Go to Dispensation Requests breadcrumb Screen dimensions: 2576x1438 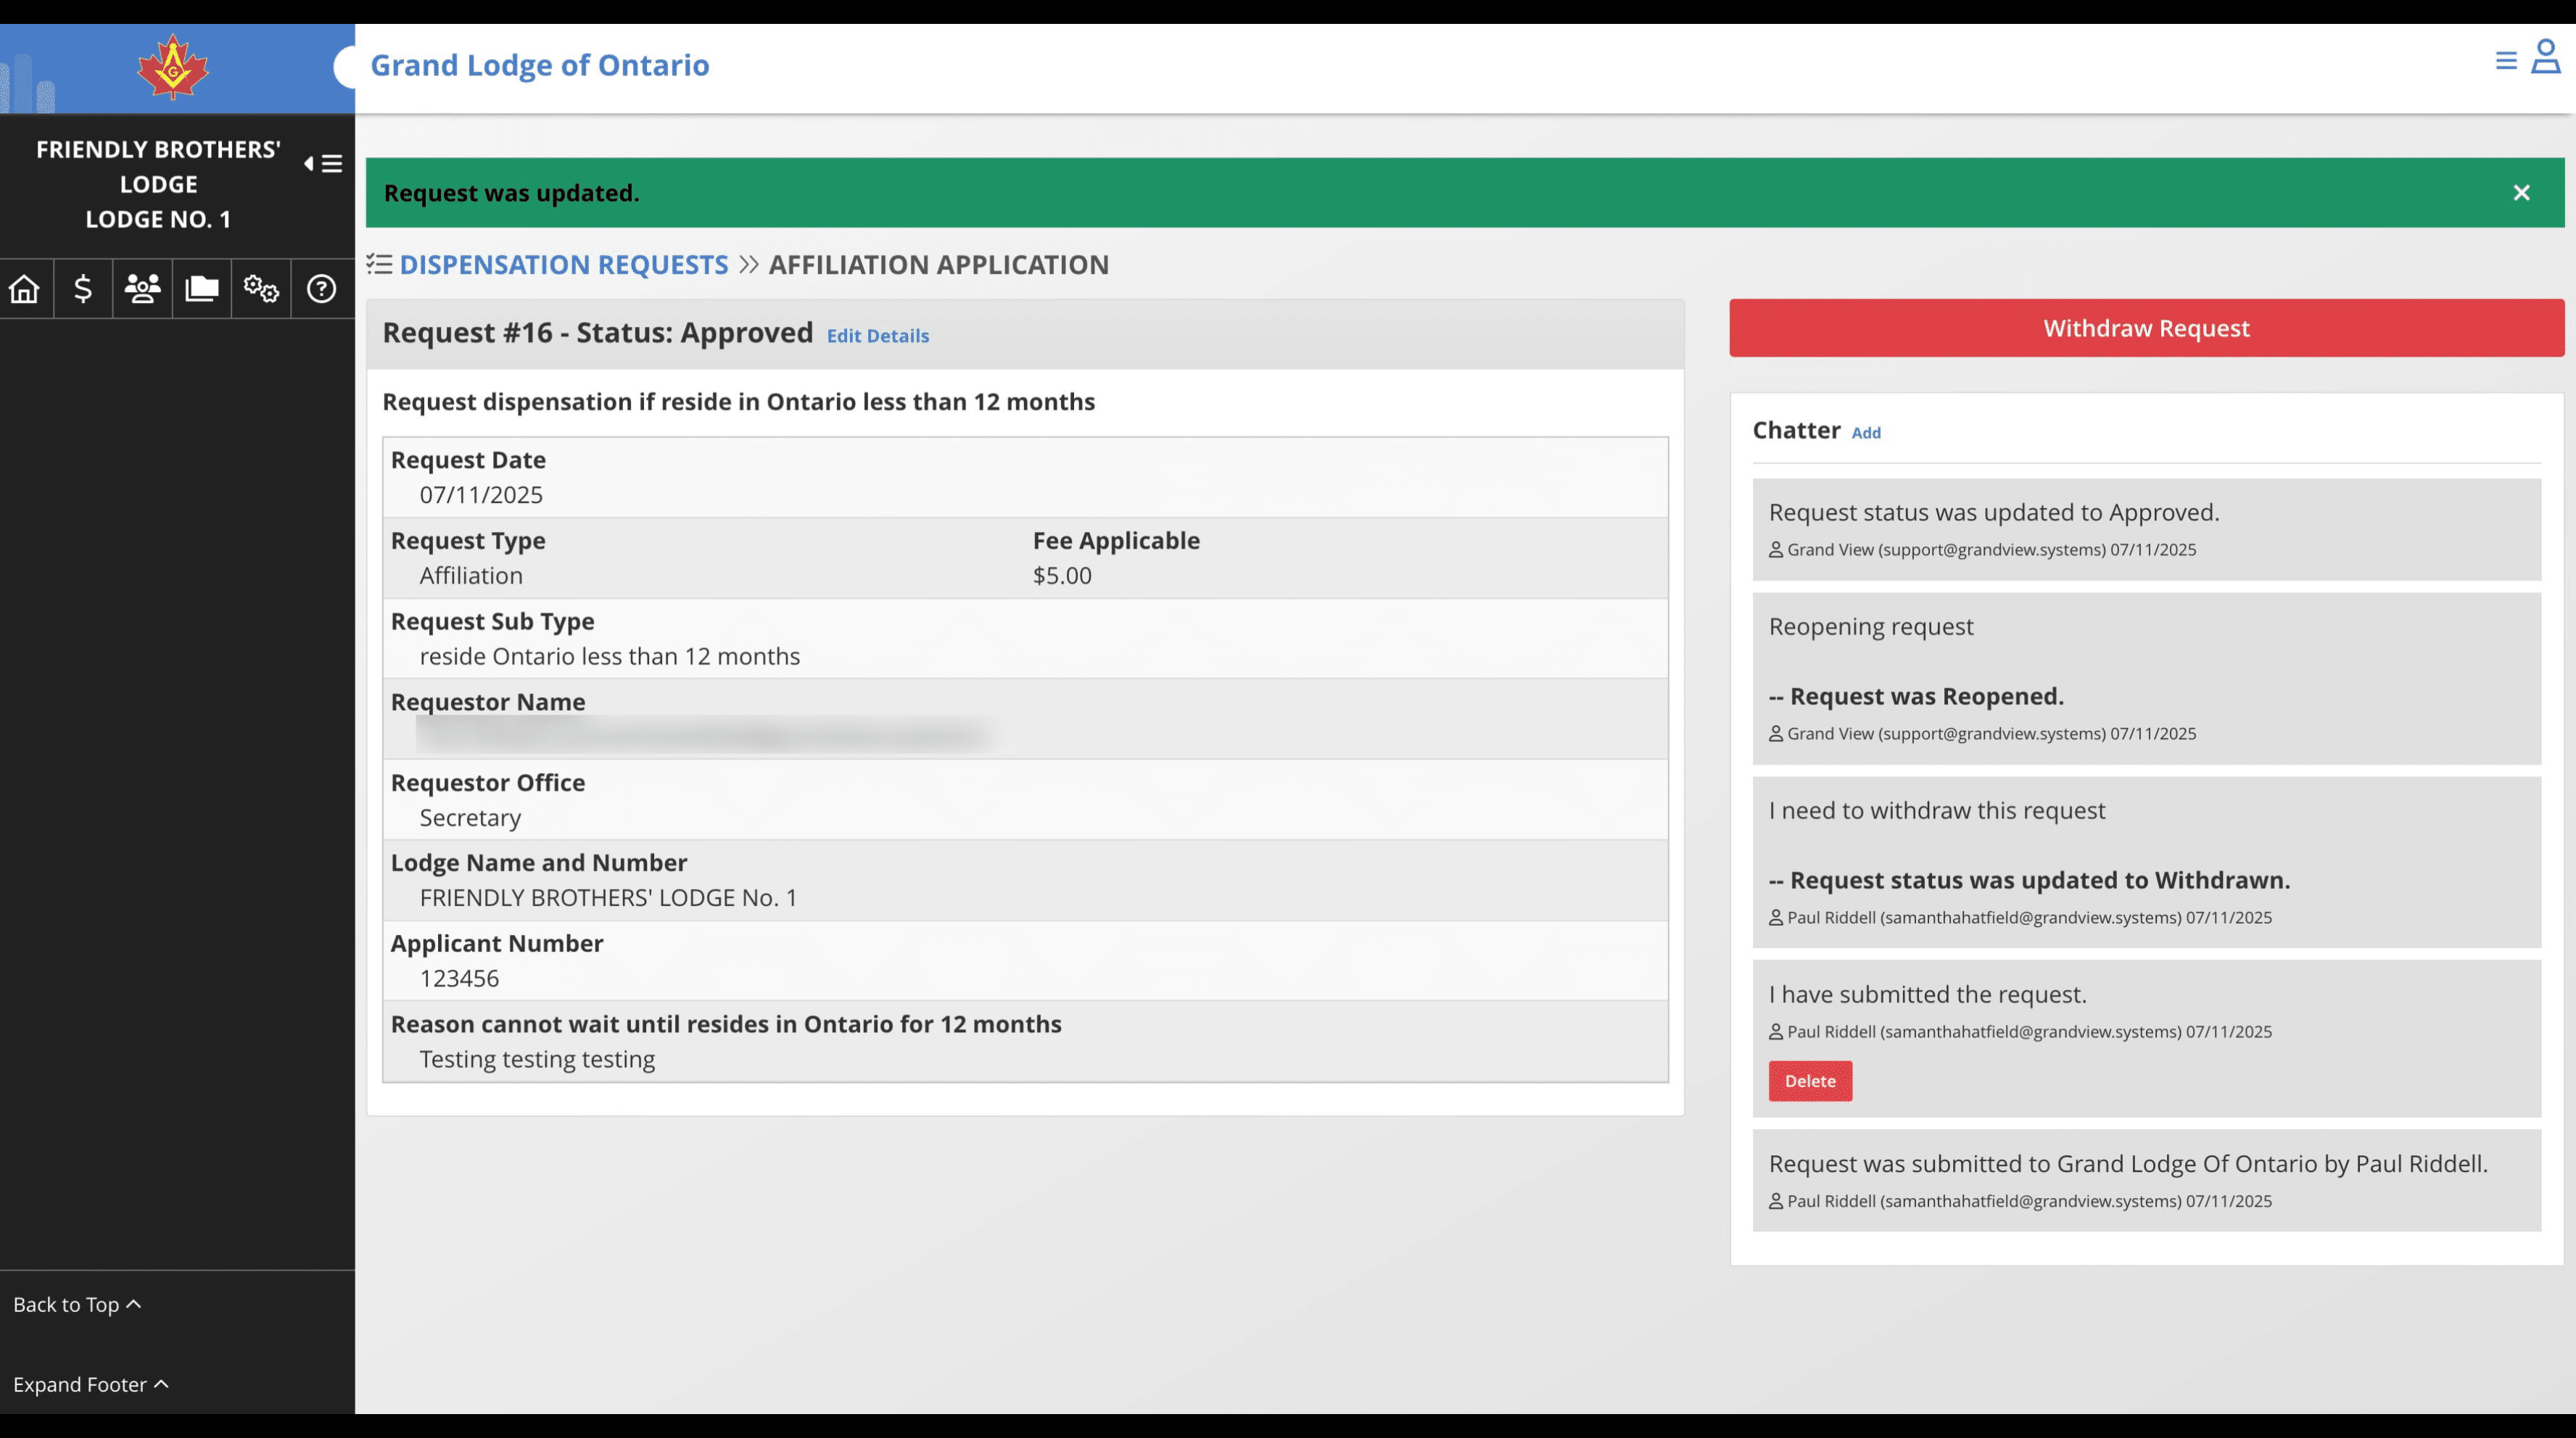point(564,265)
